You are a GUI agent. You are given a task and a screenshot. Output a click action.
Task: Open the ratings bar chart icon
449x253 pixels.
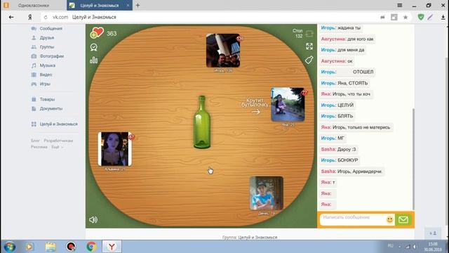[x=93, y=60]
